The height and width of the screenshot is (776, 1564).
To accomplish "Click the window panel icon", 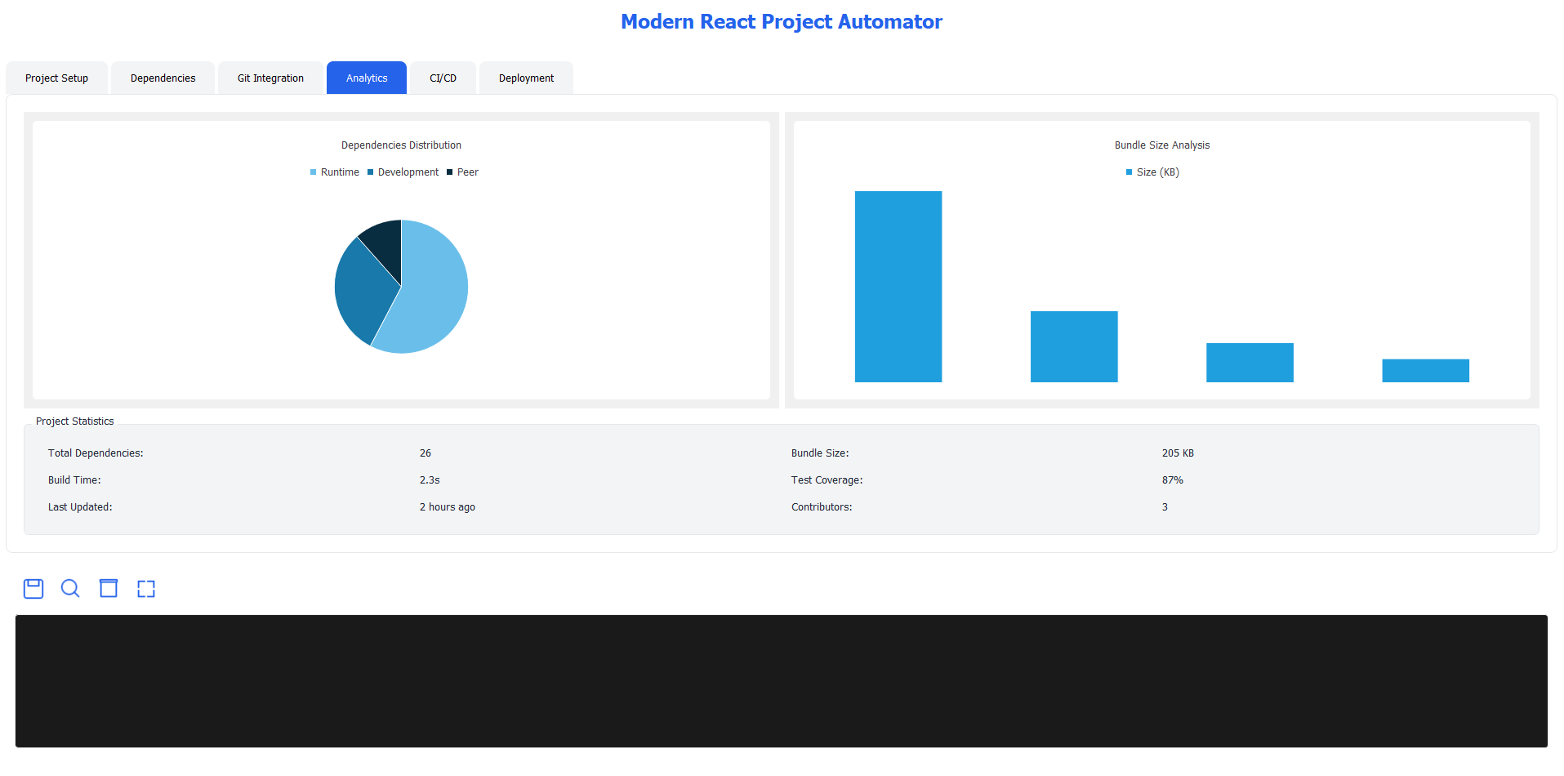I will (x=109, y=589).
